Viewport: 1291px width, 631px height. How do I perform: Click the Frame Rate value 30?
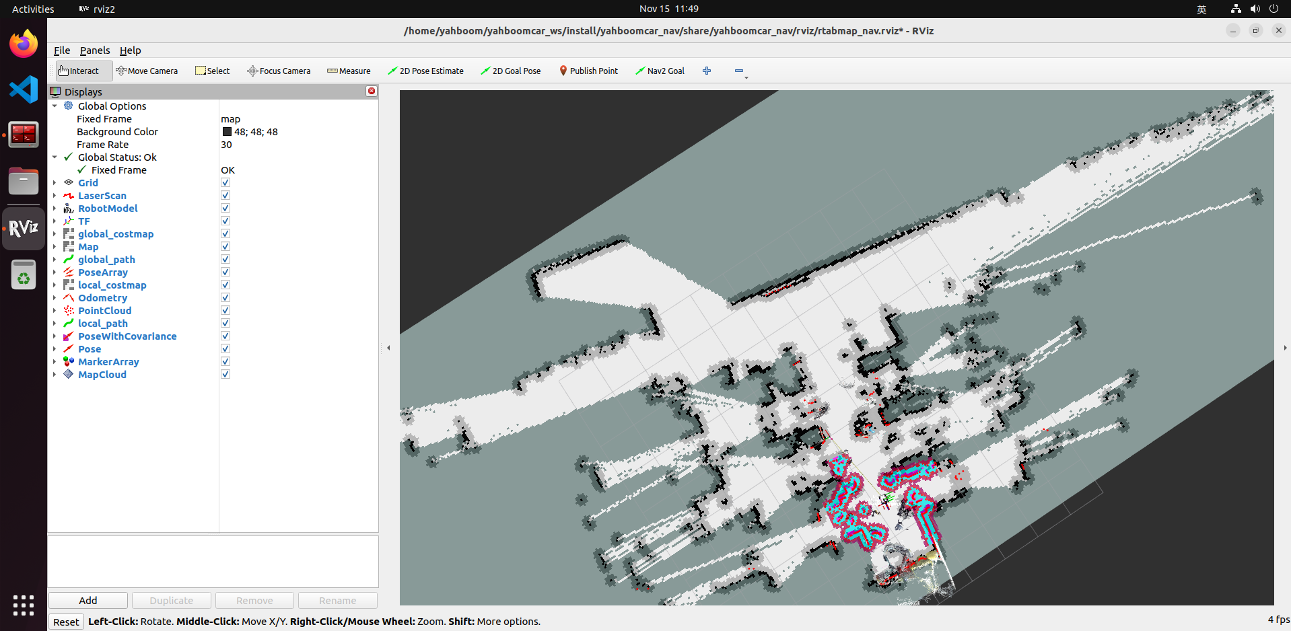[x=226, y=145]
